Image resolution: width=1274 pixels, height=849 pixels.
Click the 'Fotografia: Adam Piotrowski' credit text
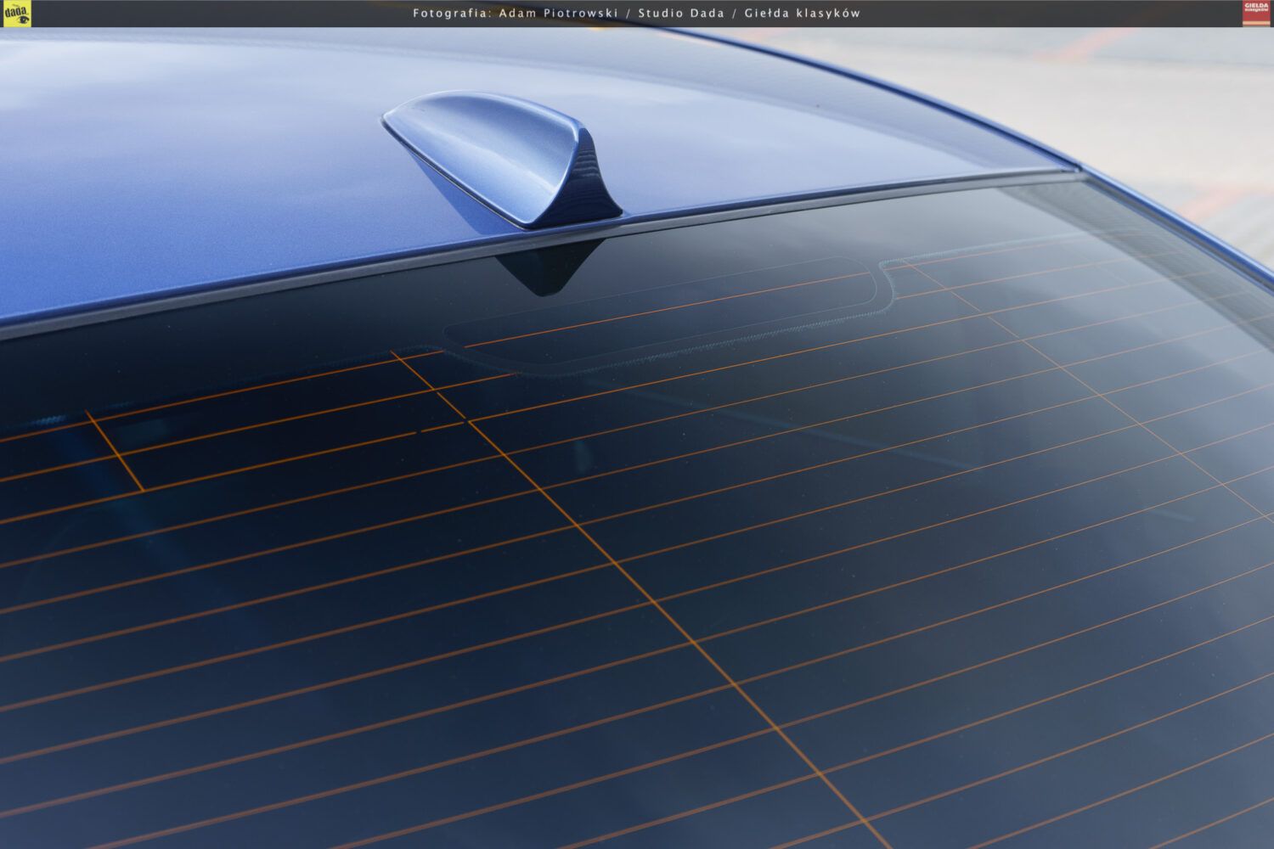click(x=516, y=13)
